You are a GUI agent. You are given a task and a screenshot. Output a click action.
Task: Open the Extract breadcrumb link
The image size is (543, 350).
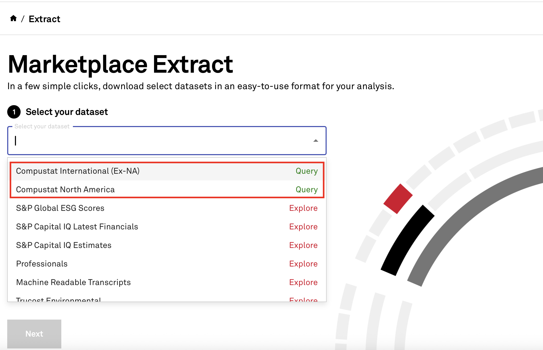point(44,19)
